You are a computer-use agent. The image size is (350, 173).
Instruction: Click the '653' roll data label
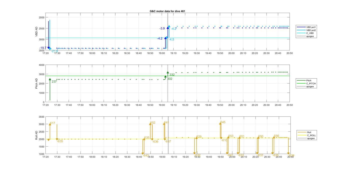coord(231,136)
